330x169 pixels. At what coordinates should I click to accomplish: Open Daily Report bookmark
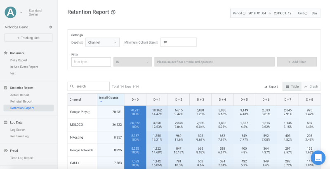coord(19,60)
